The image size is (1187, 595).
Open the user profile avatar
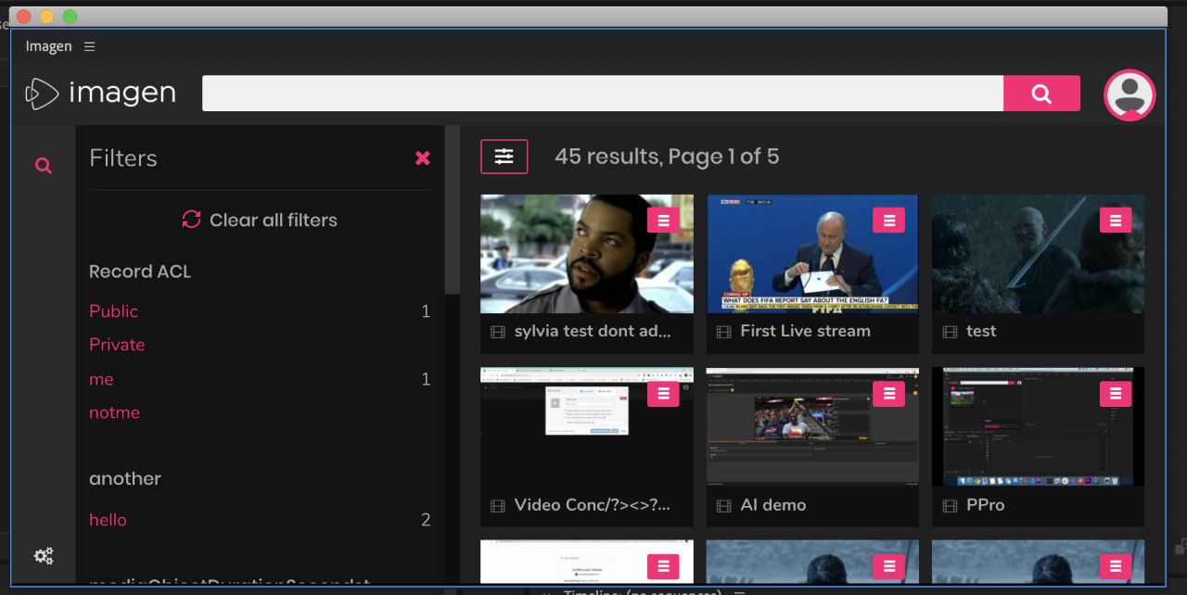(x=1129, y=95)
